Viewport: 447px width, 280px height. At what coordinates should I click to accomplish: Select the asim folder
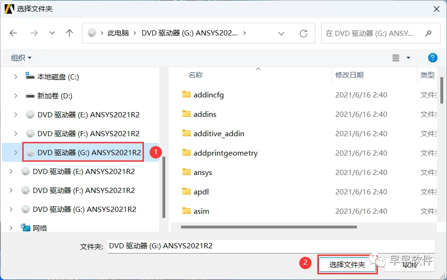(x=201, y=211)
